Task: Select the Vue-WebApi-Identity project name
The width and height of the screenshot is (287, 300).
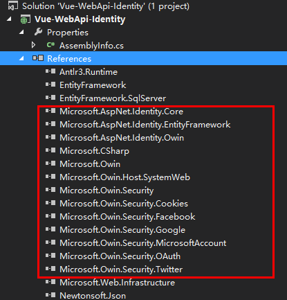Action: 80,19
